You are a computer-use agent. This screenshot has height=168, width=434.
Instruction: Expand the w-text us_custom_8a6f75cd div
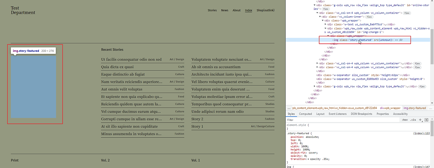(325, 24)
